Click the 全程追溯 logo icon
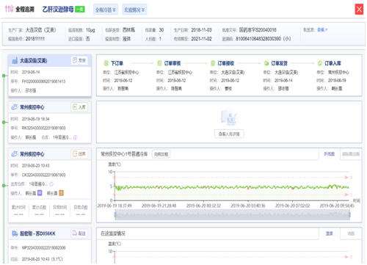Screen dimensions: 367x265 click(x=9, y=9)
